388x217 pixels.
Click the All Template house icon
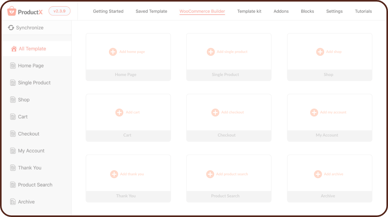tap(14, 49)
